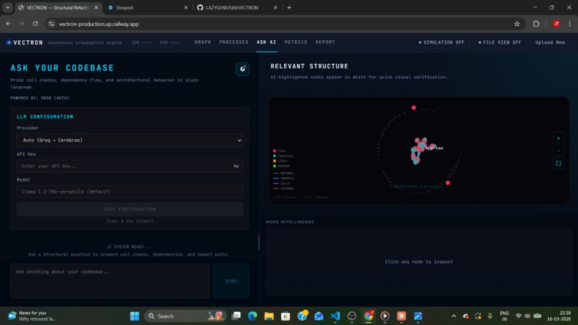This screenshot has height=325, width=578.
Task: Click the red file node at bottom right of graph
Action: [x=448, y=183]
